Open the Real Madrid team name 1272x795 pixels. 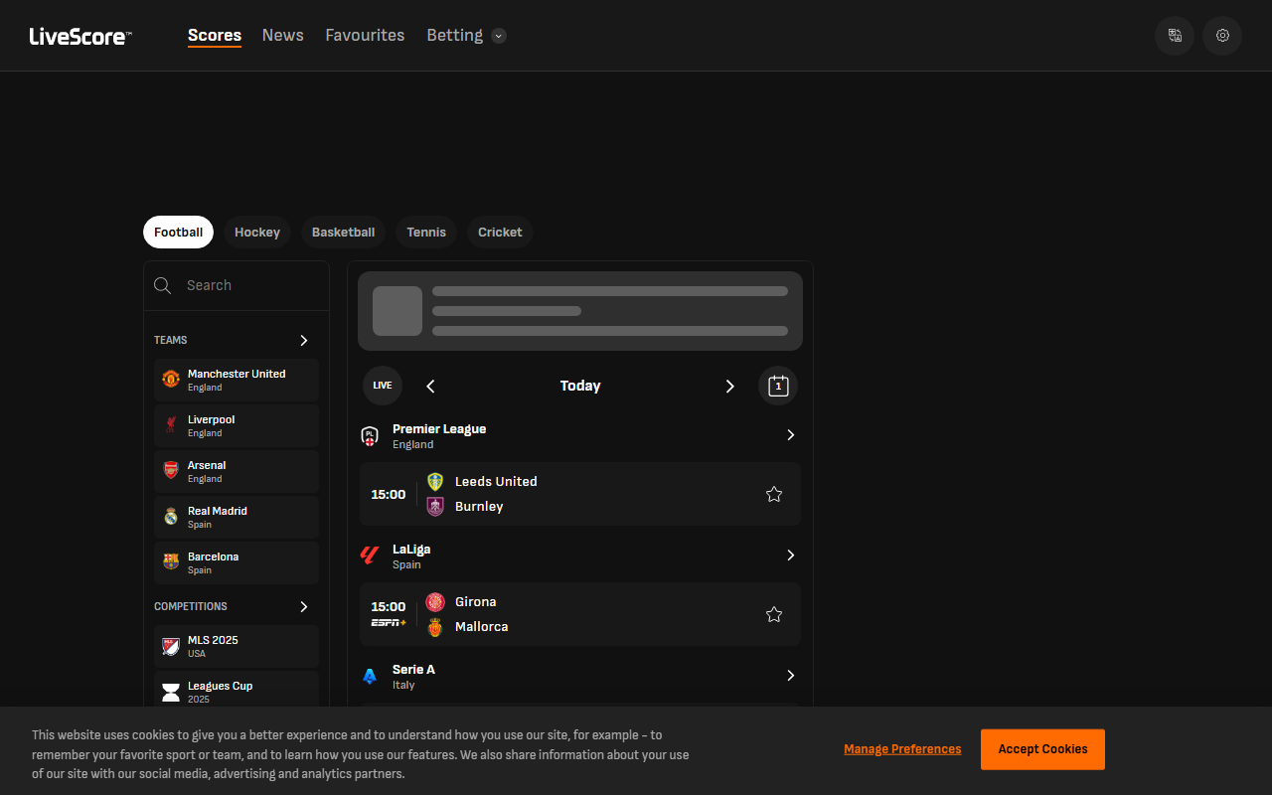(218, 511)
